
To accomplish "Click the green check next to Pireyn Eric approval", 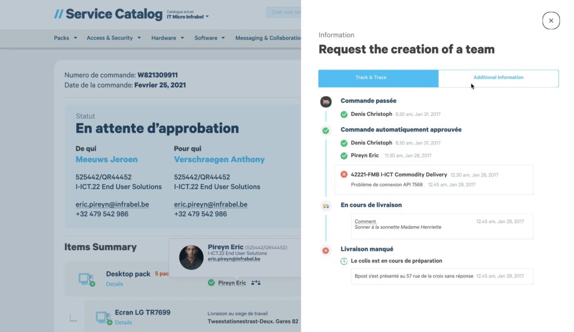I will tap(344, 156).
